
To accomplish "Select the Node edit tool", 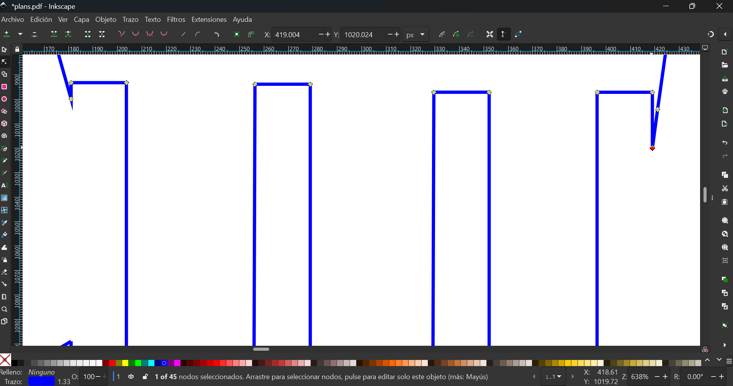I will pyautogui.click(x=4, y=62).
